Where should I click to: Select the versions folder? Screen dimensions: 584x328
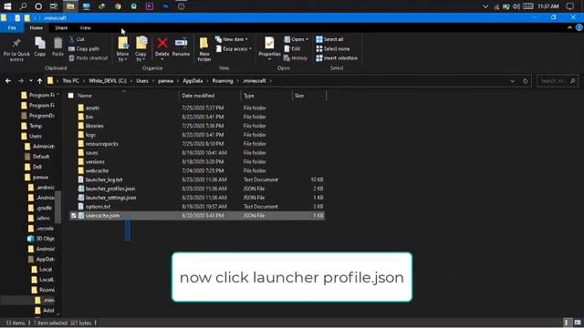(x=95, y=162)
